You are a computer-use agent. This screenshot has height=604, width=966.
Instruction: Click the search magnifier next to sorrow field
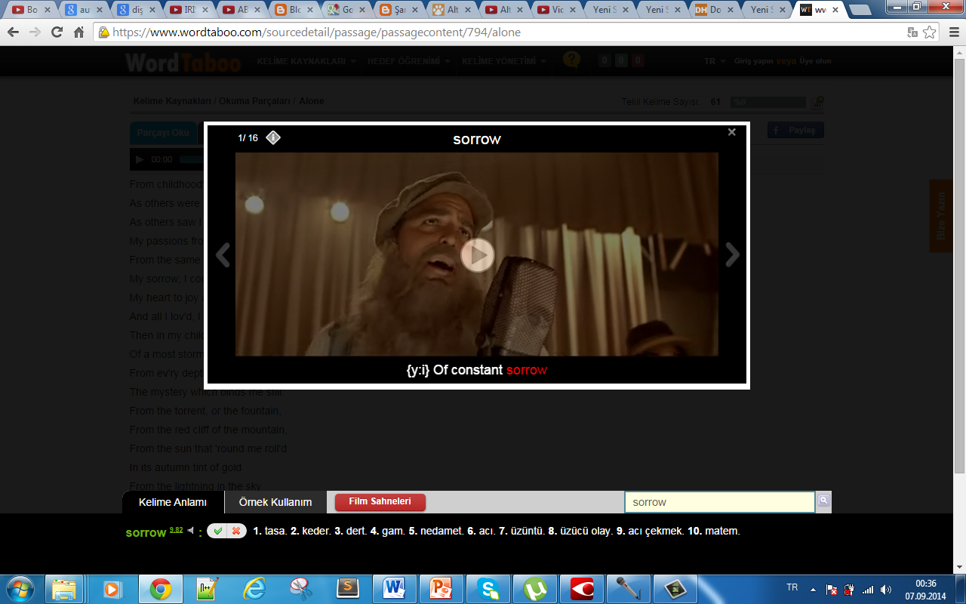(x=823, y=501)
